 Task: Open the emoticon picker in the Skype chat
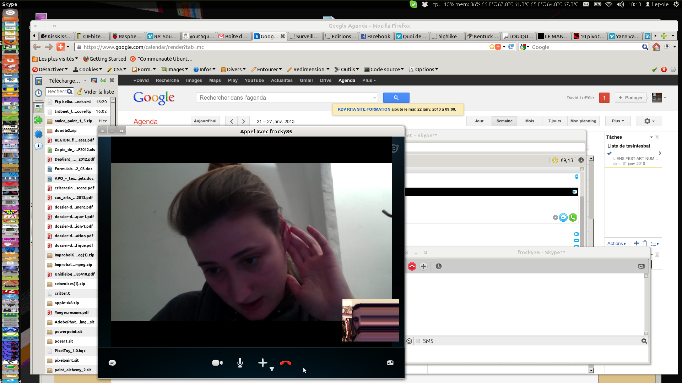click(x=409, y=341)
